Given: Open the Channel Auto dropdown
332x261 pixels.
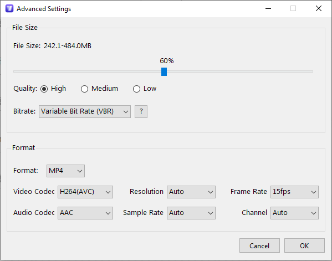Looking at the screenshot, I should (x=294, y=213).
